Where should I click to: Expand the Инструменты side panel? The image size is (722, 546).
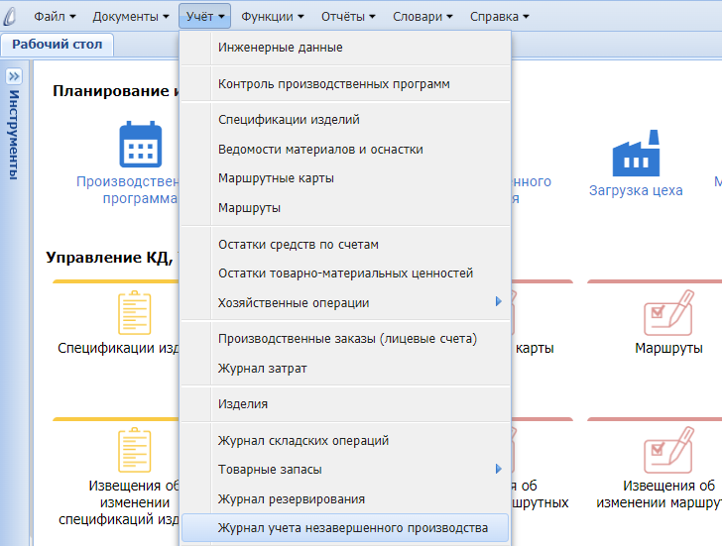[14, 76]
